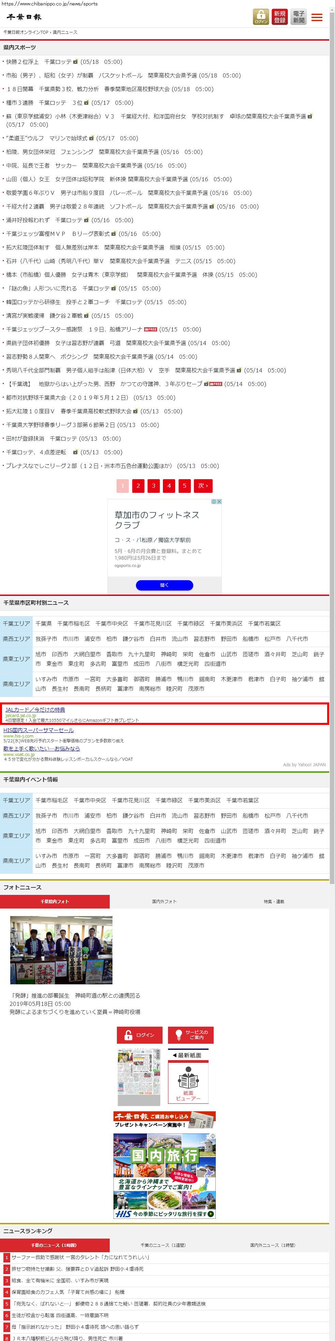Click the 千葉日報 logo at top

[24, 17]
